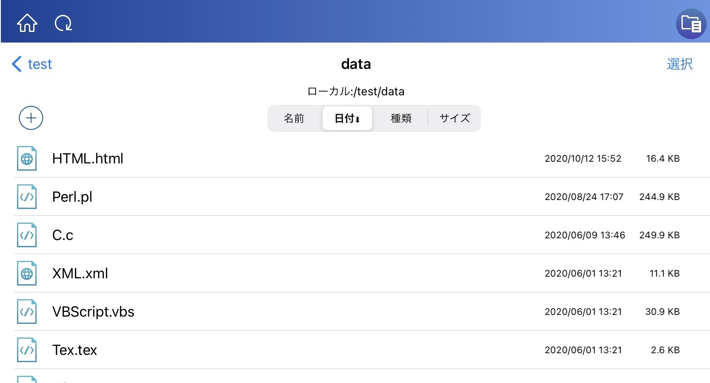Screen dimensions: 710x383
Task: Go back using the test link
Action: click(39, 64)
